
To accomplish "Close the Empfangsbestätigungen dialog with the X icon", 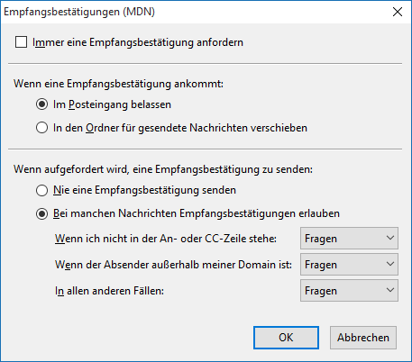I will 398,12.
